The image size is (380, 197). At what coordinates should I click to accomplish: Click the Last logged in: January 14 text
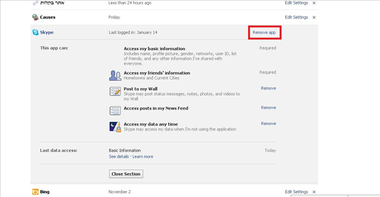coord(133,33)
